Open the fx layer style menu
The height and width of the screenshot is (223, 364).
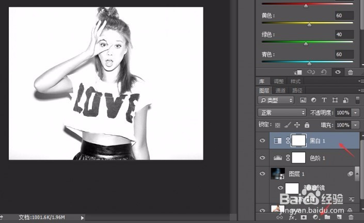292,217
